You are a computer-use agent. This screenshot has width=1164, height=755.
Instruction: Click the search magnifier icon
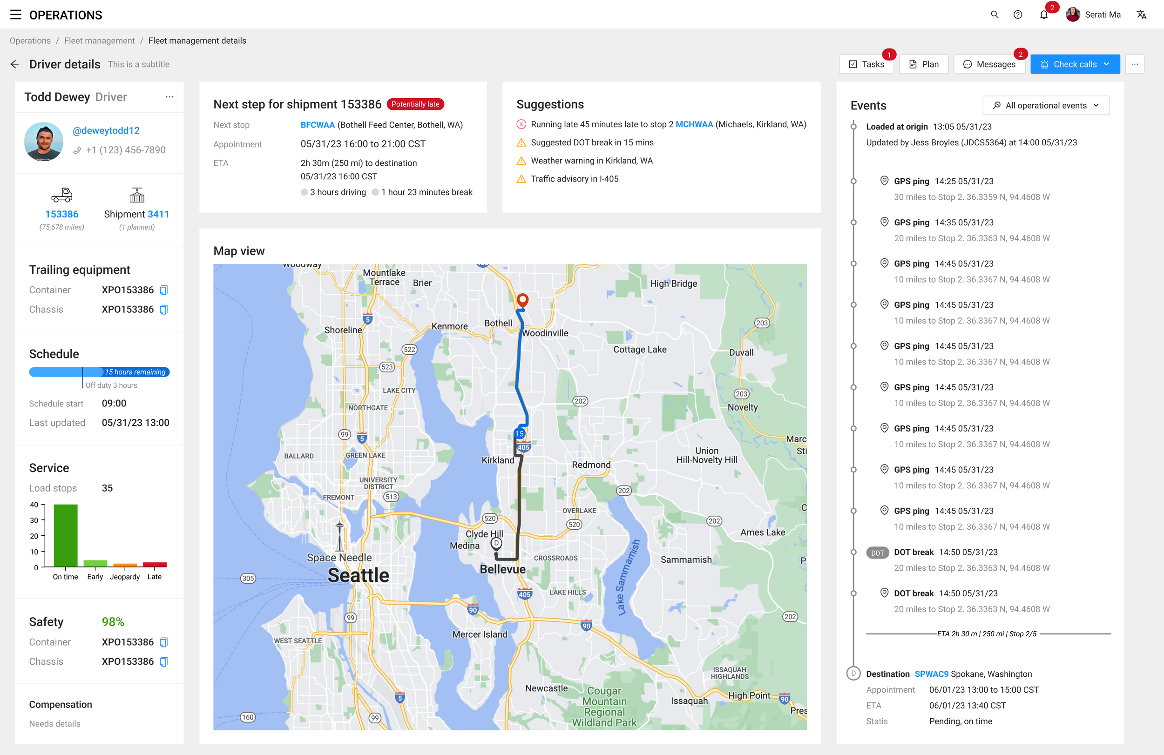point(995,15)
